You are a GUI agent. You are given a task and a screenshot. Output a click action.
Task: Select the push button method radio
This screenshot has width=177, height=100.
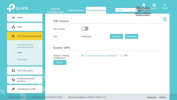point(83,56)
